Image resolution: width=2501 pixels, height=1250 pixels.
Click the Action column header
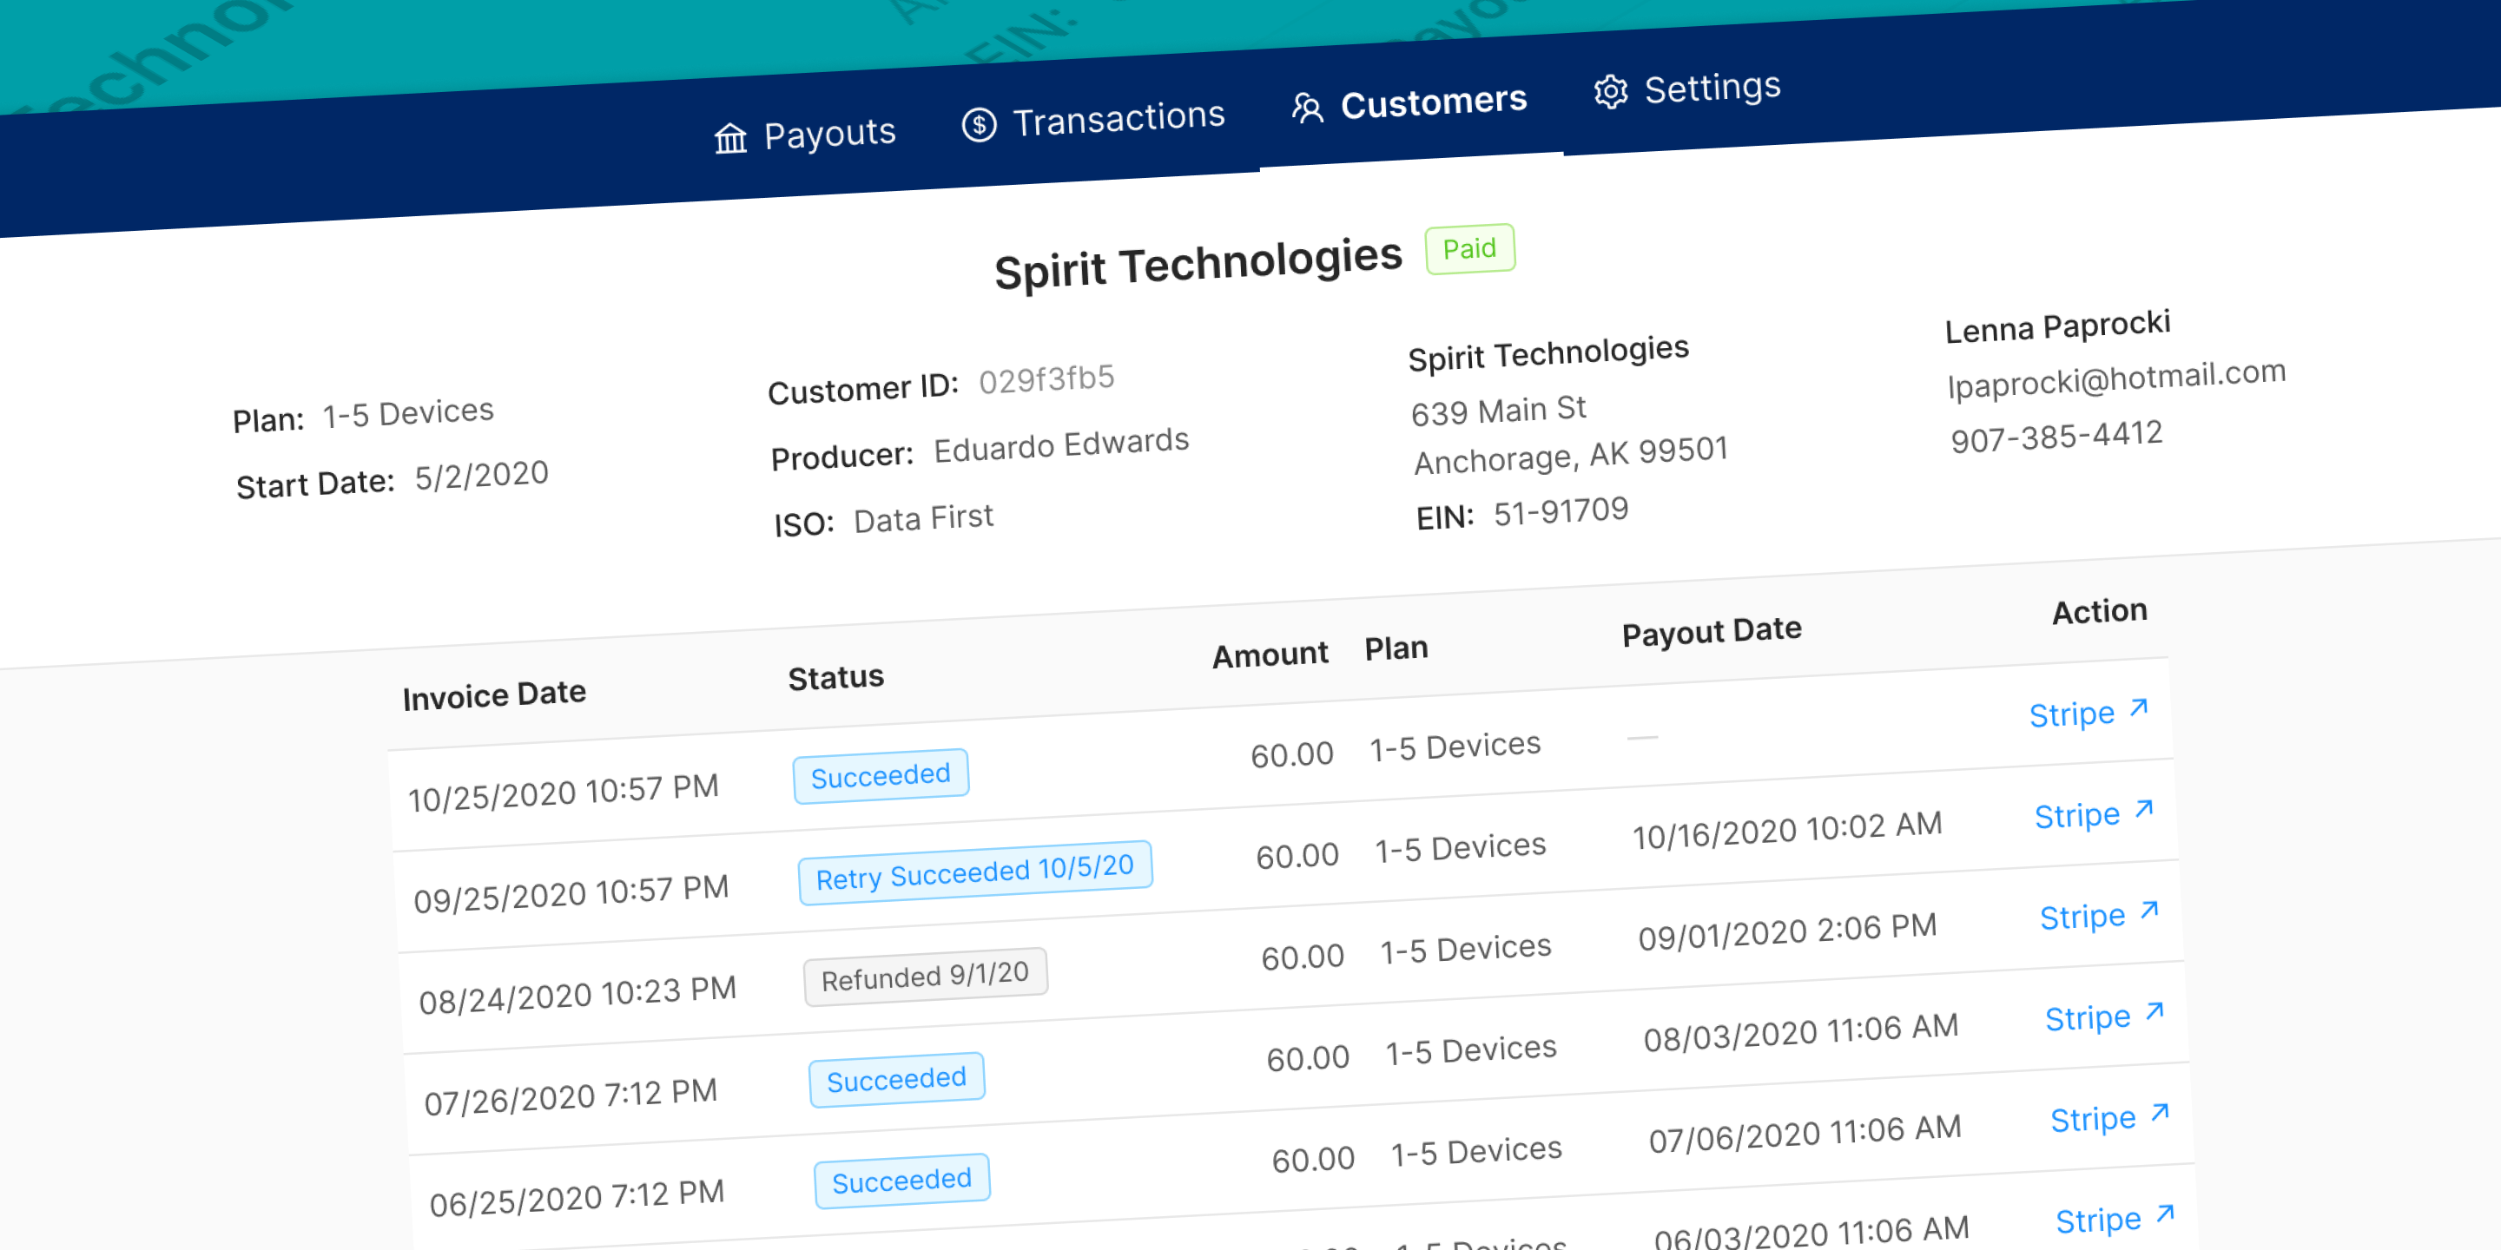(x=2099, y=611)
